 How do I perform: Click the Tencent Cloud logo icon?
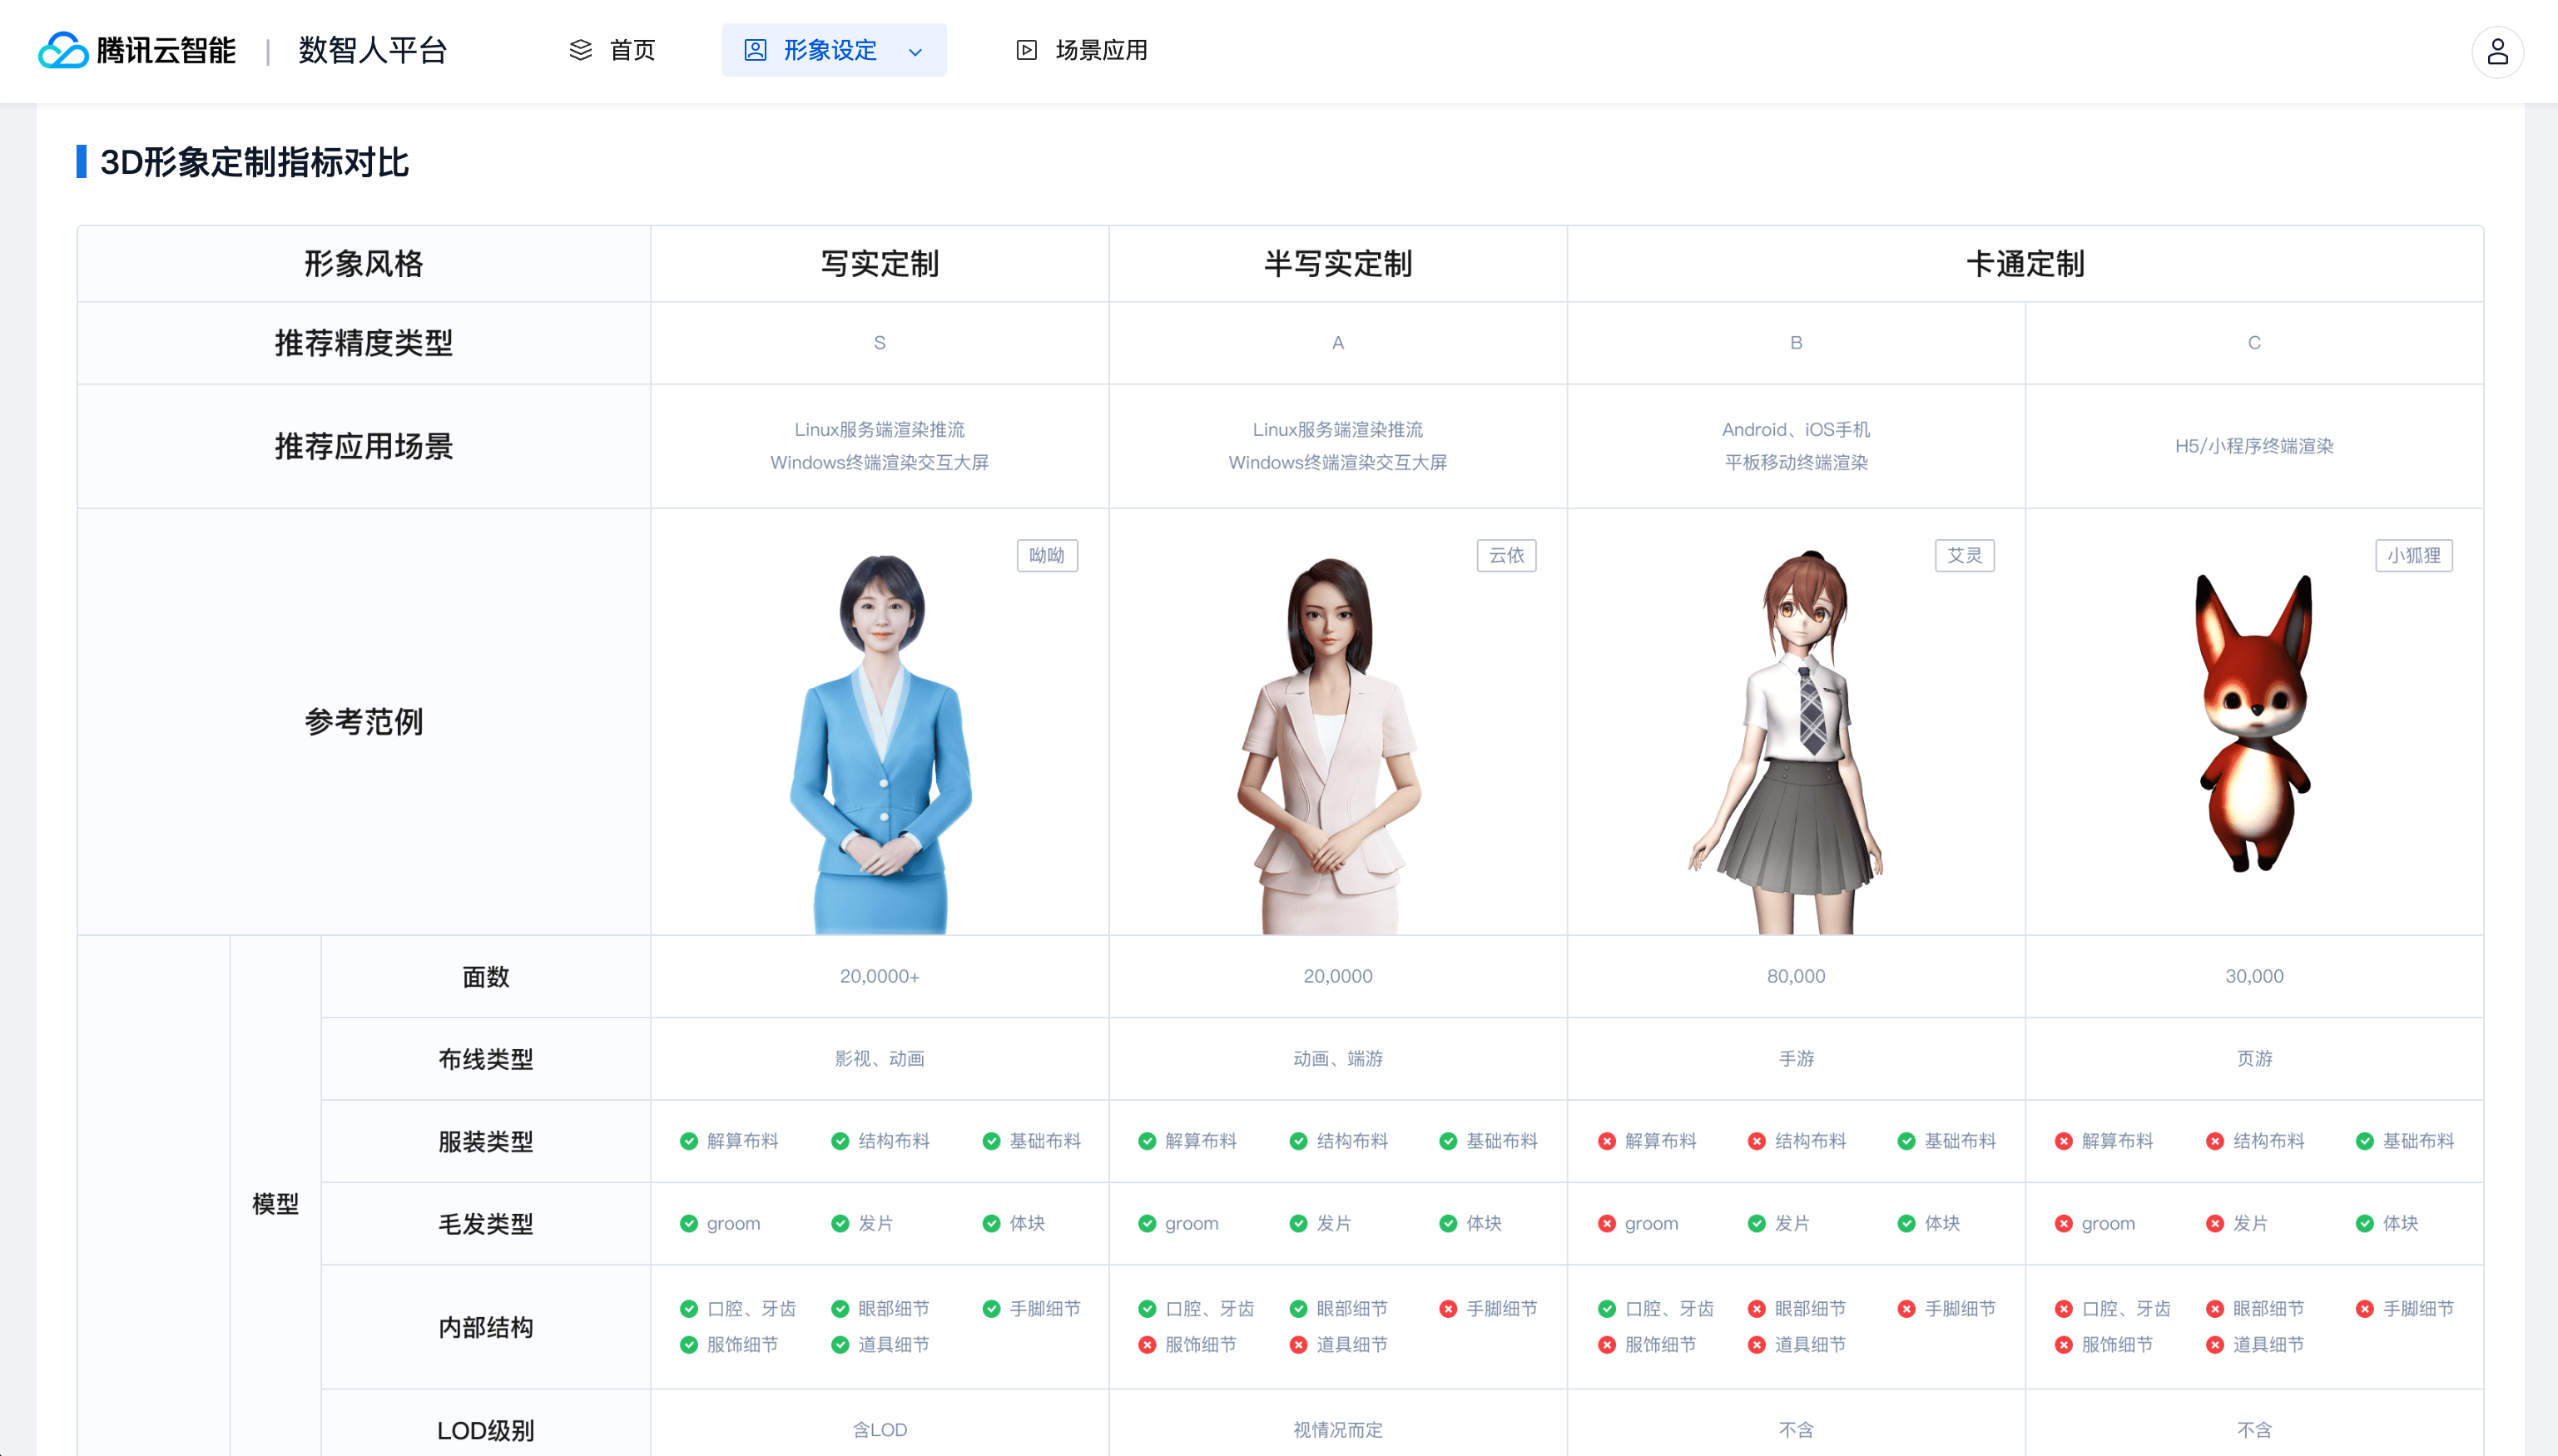(x=63, y=50)
